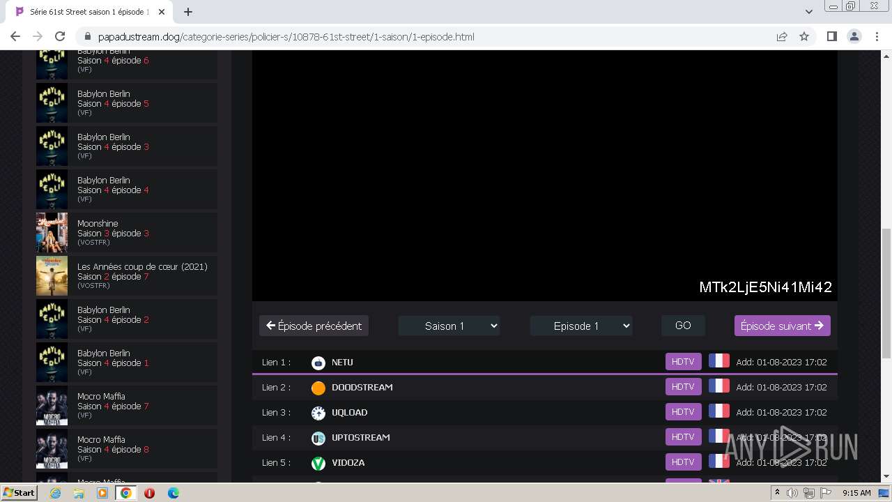Viewport: 892px width, 502px height.
Task: Open the Saison 1 dropdown
Action: point(449,326)
